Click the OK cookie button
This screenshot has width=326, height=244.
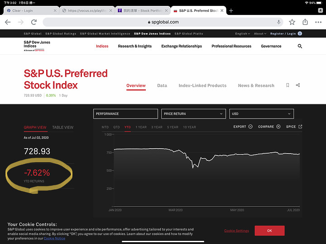[x=270, y=231]
